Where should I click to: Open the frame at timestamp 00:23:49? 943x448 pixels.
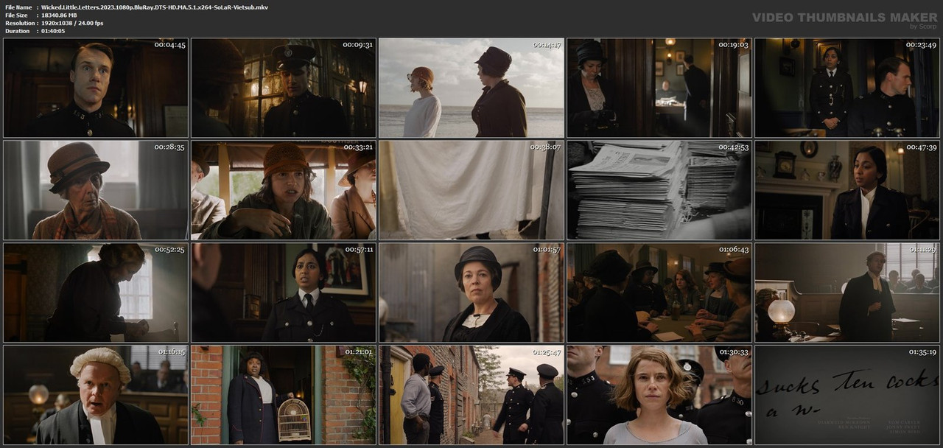[847, 88]
